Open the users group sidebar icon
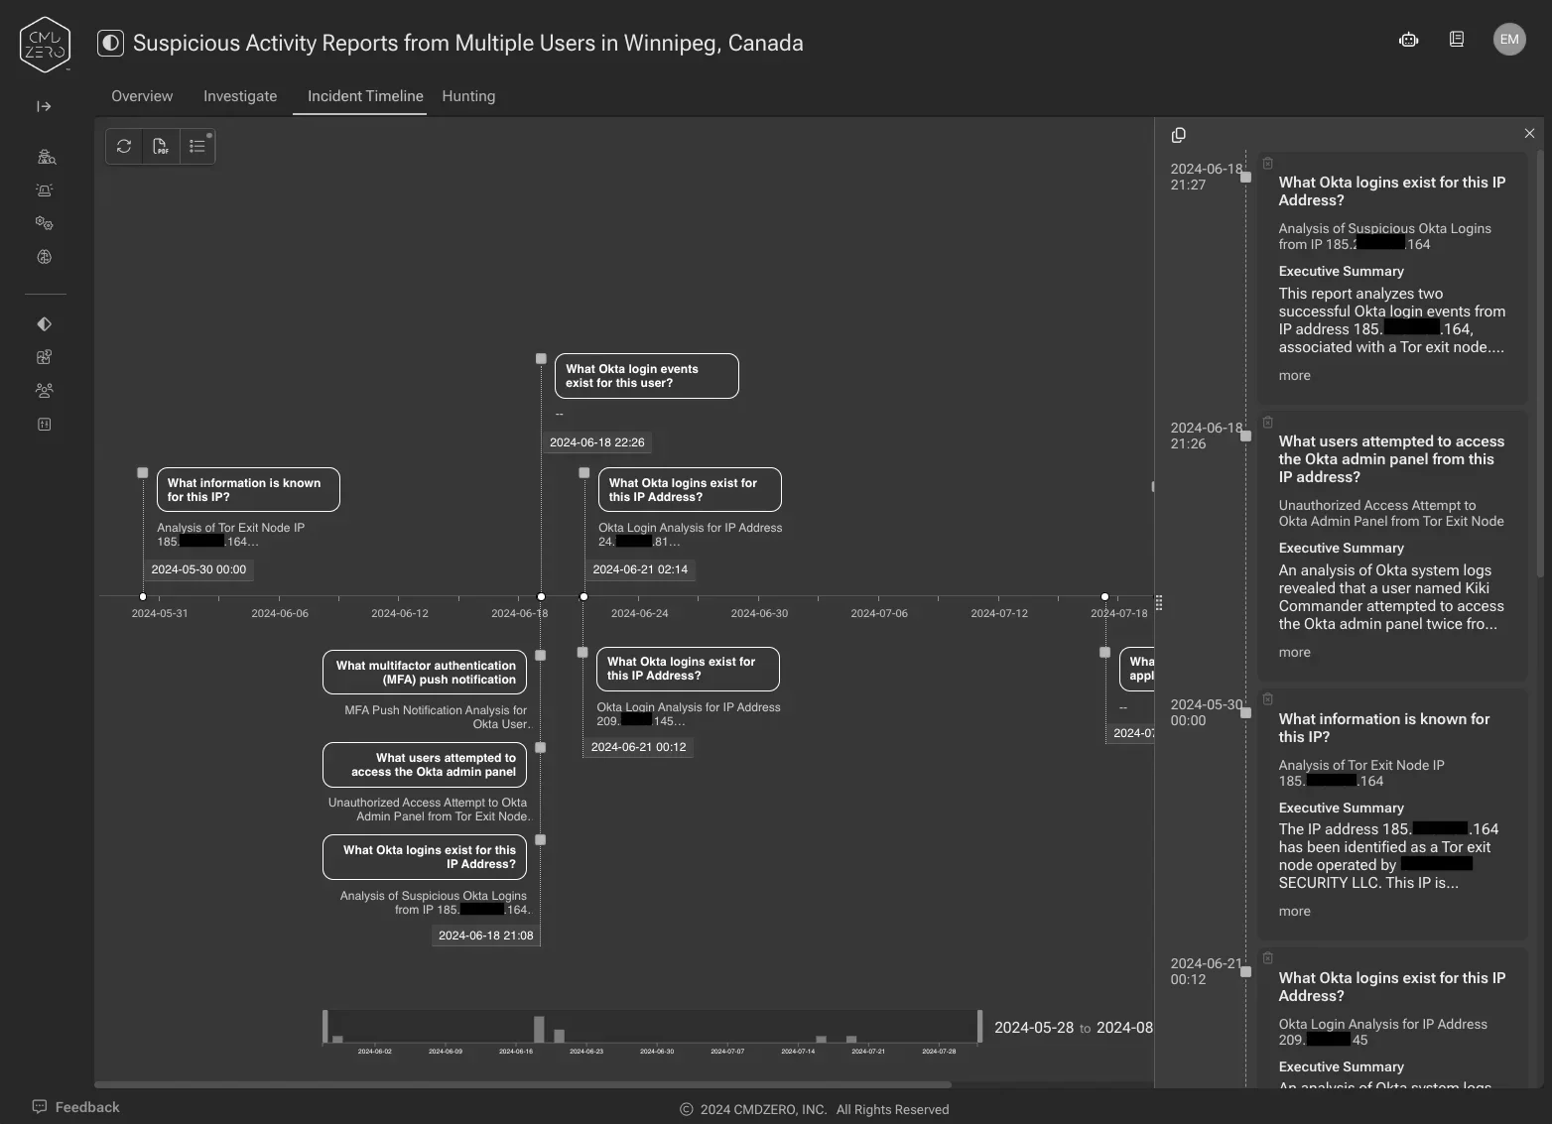 [45, 391]
